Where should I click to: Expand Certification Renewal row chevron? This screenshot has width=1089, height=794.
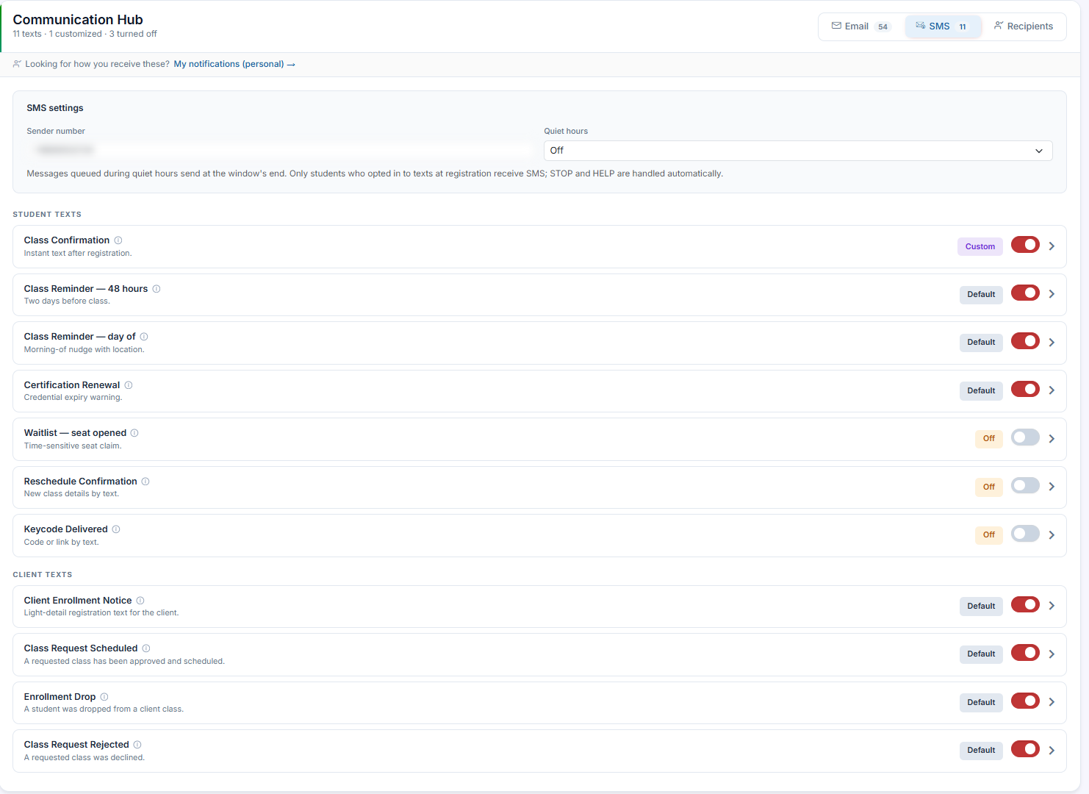pyautogui.click(x=1052, y=390)
